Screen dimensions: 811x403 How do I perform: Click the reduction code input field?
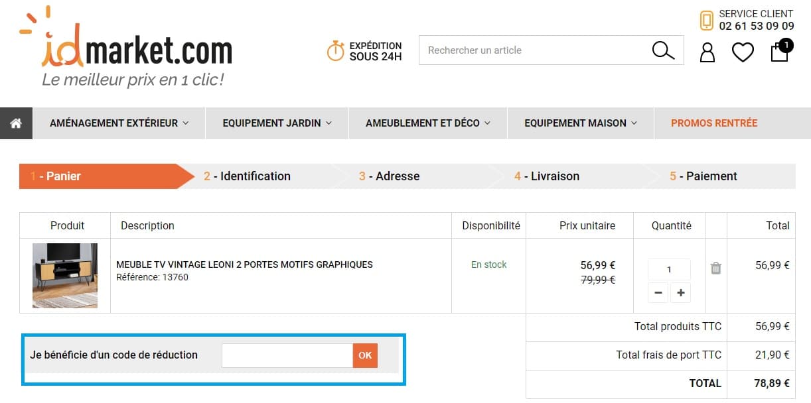point(287,355)
